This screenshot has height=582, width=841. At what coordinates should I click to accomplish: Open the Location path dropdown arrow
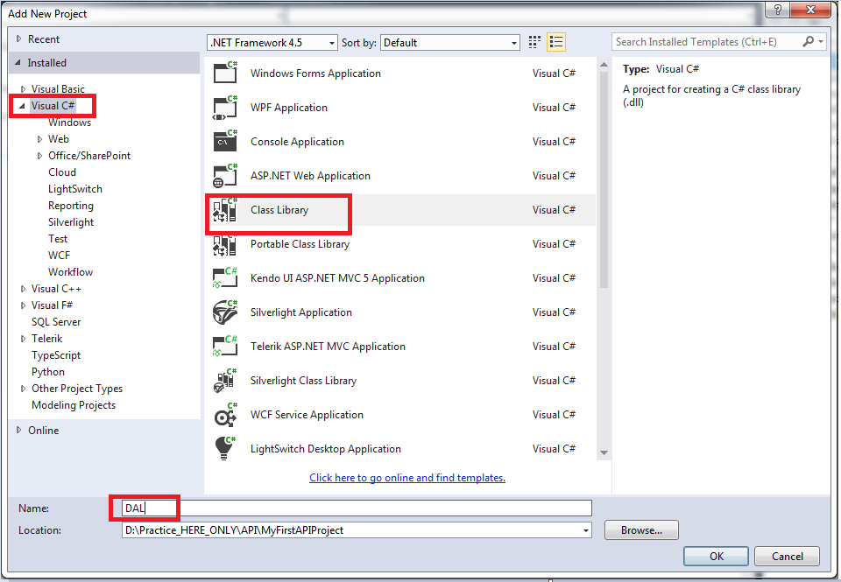click(586, 530)
